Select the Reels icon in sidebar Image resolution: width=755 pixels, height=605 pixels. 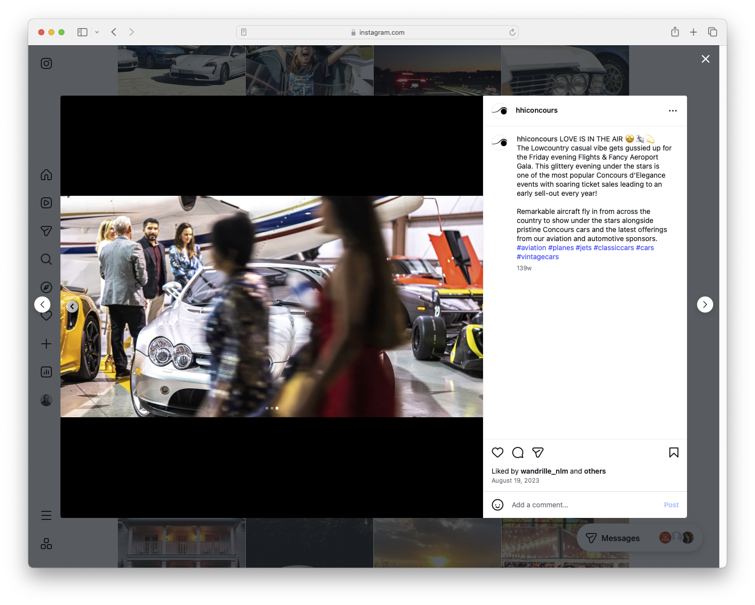point(46,203)
